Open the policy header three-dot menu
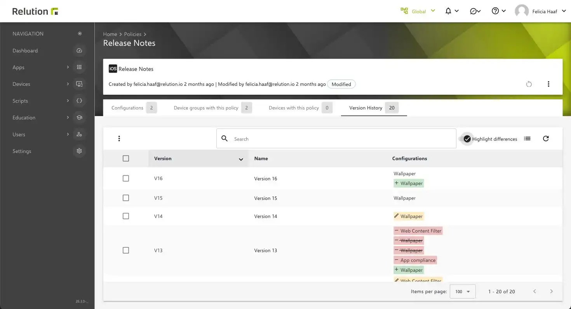Image resolution: width=571 pixels, height=309 pixels. point(548,84)
